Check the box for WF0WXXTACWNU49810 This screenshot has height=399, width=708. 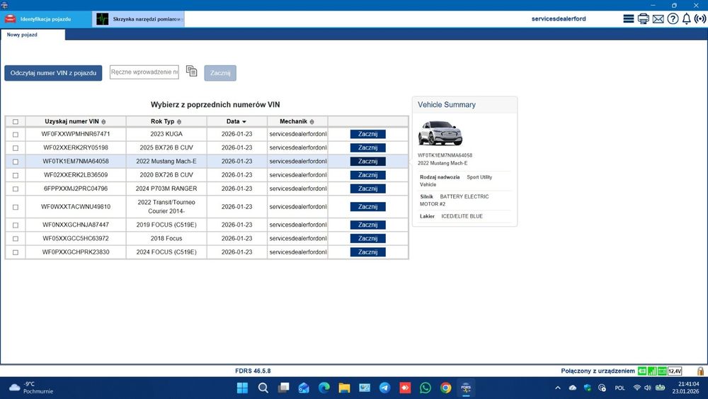tap(16, 207)
